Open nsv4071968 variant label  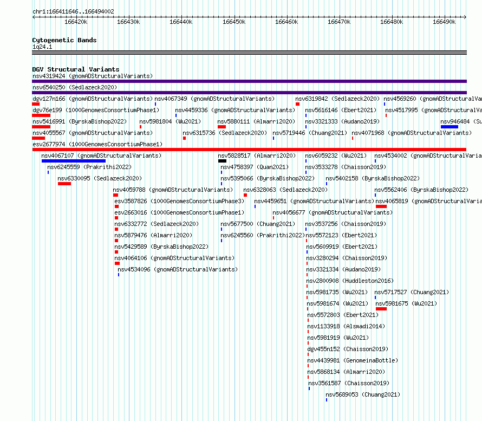[x=412, y=133]
